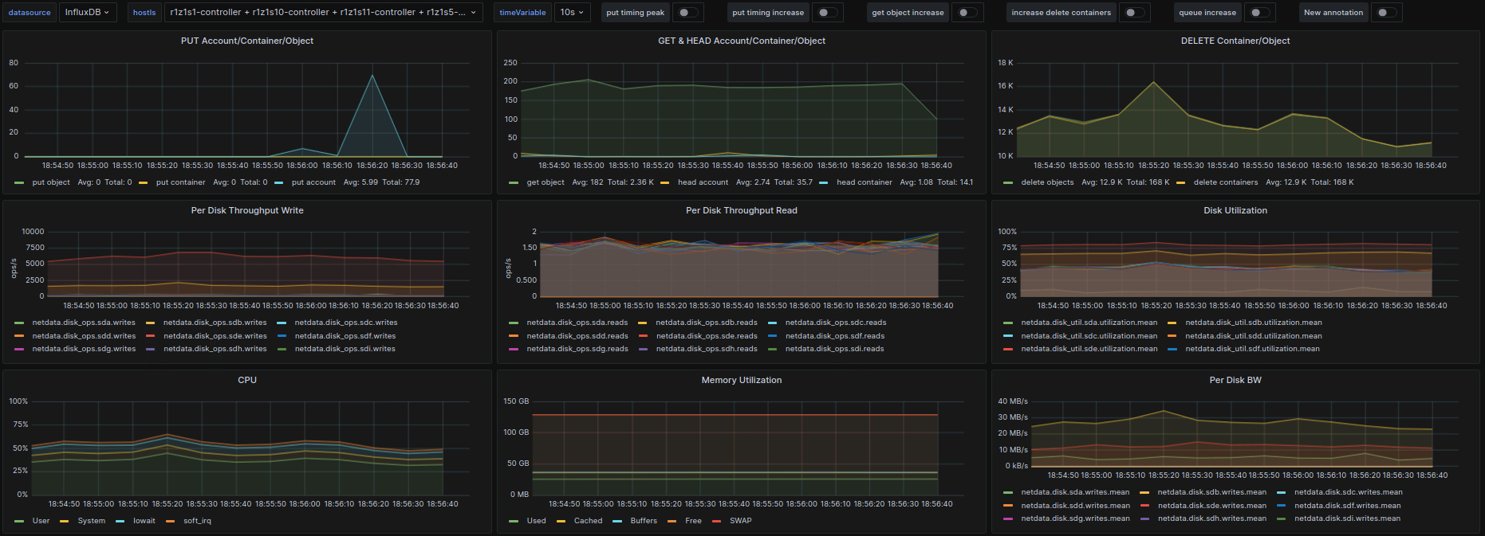Open the PUT Account/Container/Object panel title menu
This screenshot has height=536, width=1485.
click(x=247, y=41)
